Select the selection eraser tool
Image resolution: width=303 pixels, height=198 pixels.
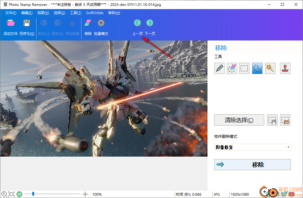(x=232, y=68)
